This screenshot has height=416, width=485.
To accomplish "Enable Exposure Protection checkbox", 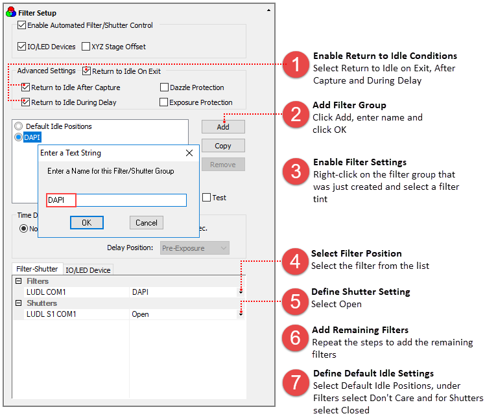I will click(x=164, y=102).
